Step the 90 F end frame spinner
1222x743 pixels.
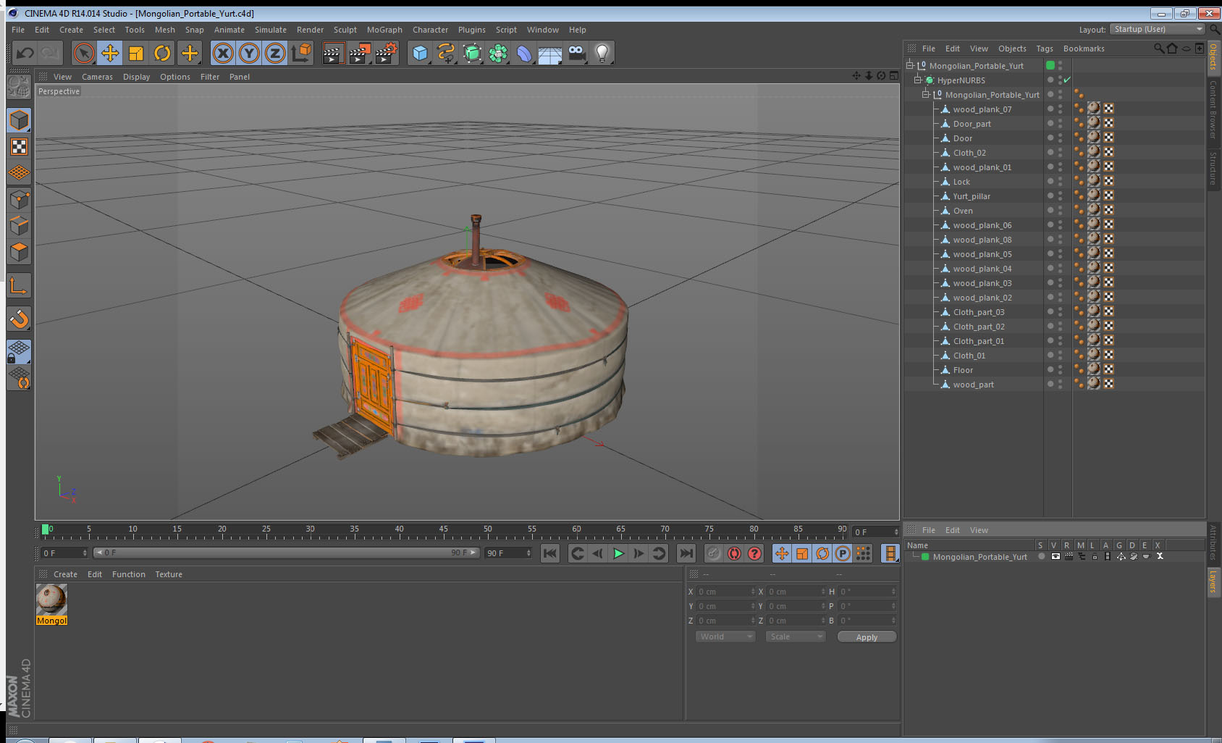(528, 553)
